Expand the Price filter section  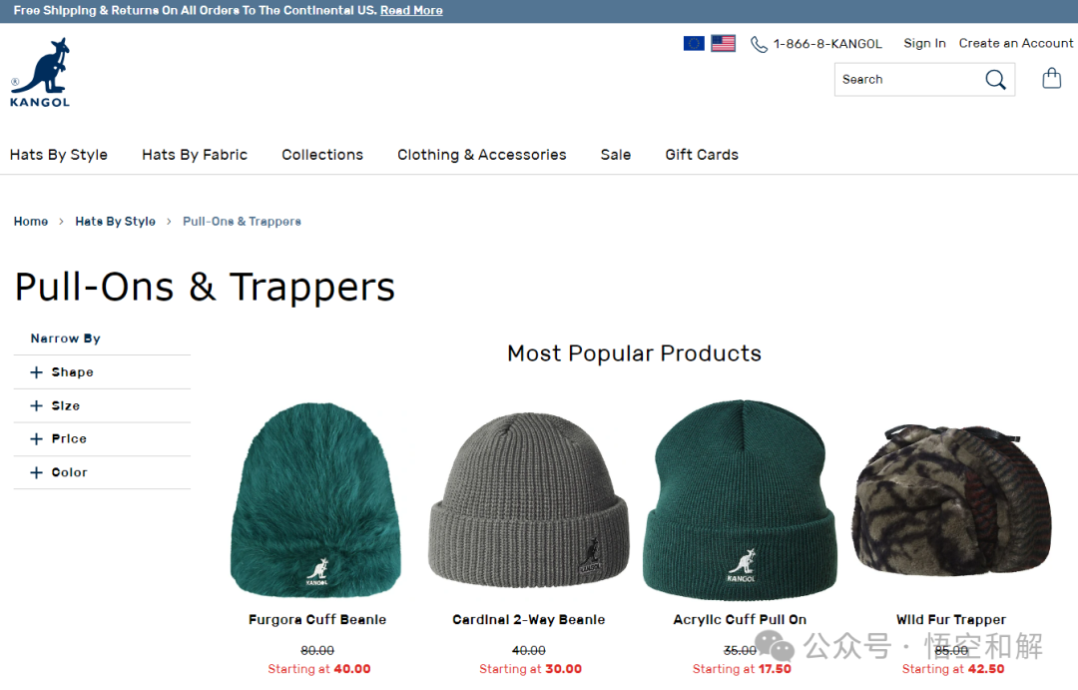click(x=102, y=439)
